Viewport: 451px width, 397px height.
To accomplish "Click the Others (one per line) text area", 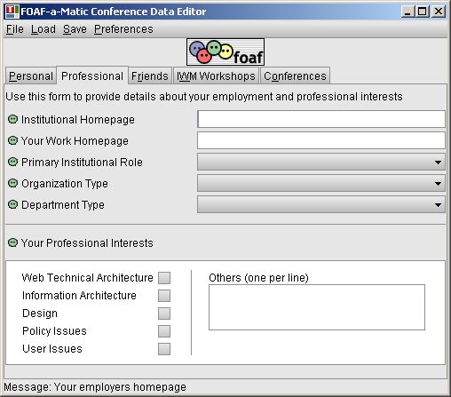I will tap(317, 307).
